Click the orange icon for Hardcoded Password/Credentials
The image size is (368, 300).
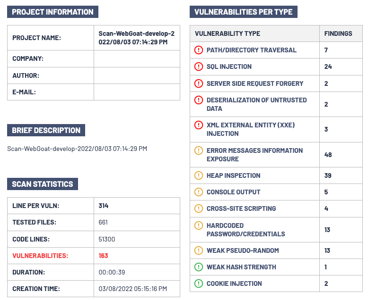(x=199, y=225)
